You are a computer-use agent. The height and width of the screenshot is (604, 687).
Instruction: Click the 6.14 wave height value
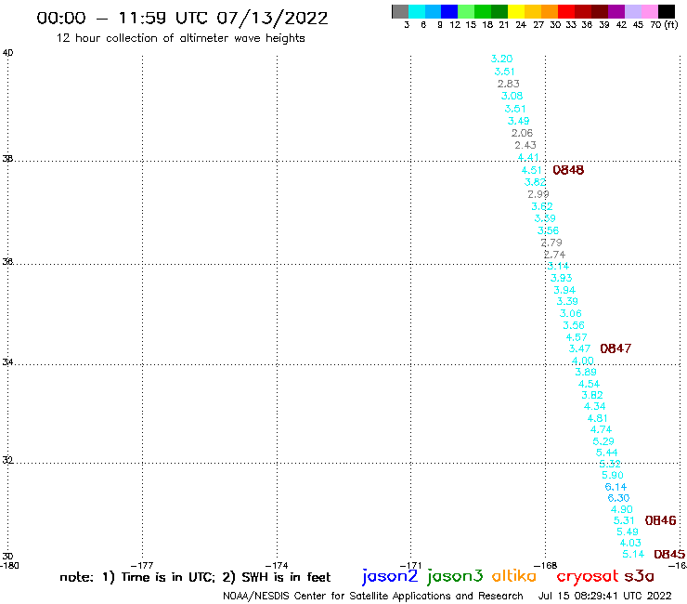(x=616, y=487)
